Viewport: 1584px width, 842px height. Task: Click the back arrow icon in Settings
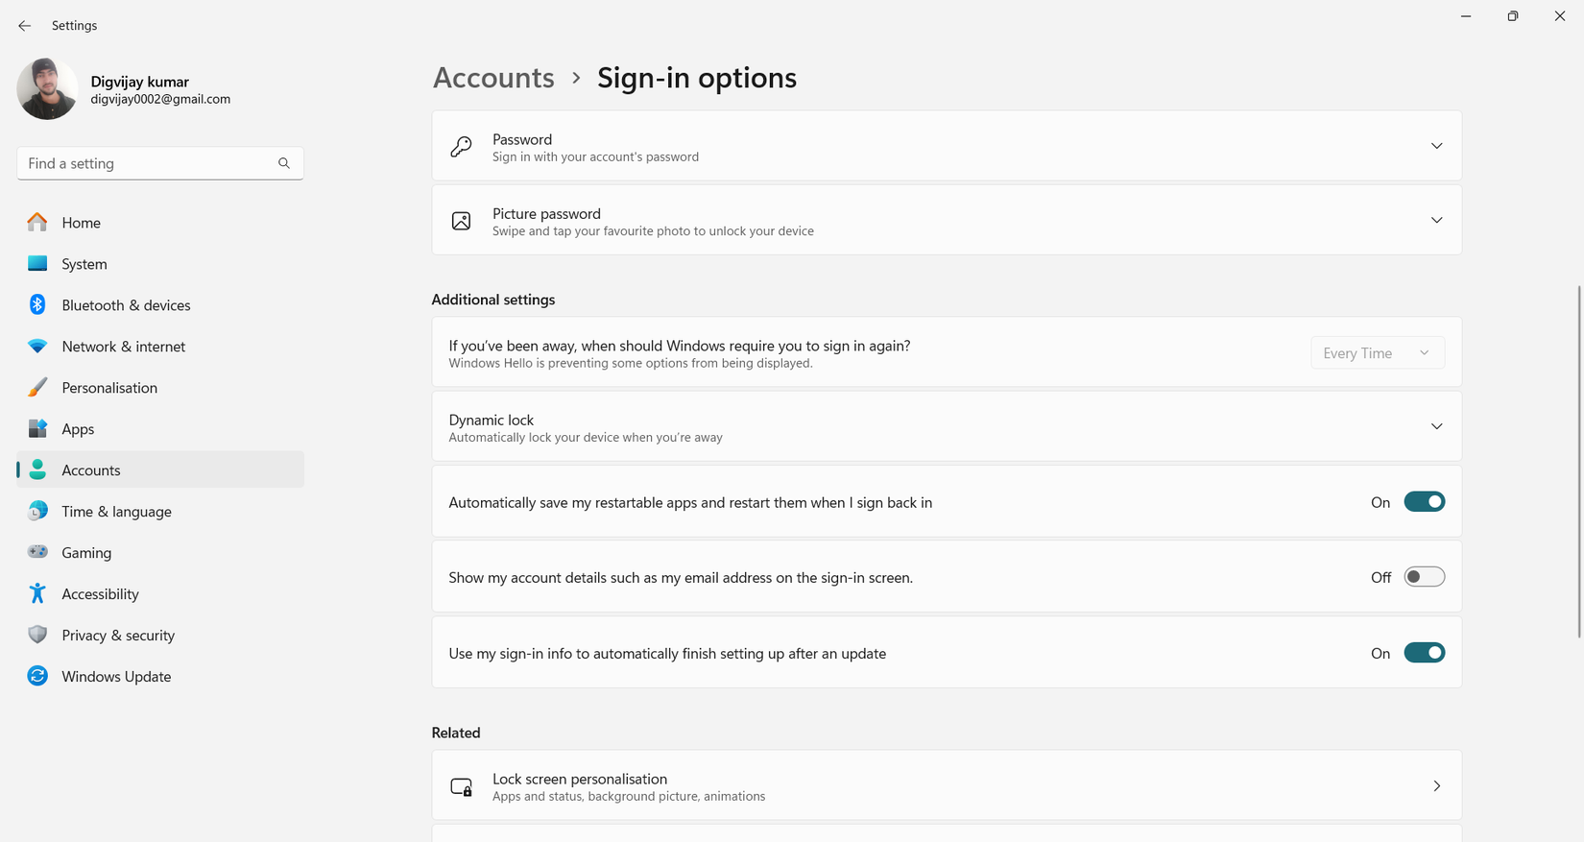25,26
